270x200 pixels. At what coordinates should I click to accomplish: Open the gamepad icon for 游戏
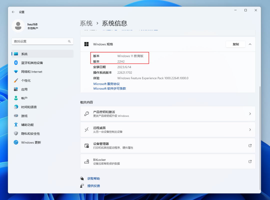[16, 116]
